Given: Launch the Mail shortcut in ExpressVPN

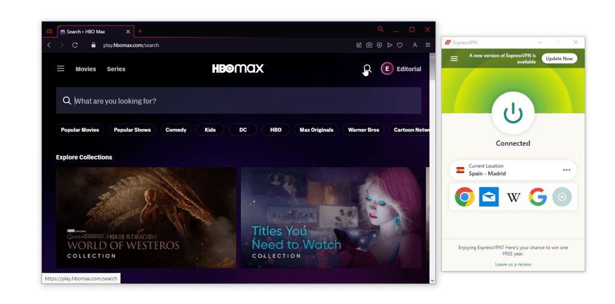Looking at the screenshot, I should pyautogui.click(x=489, y=197).
